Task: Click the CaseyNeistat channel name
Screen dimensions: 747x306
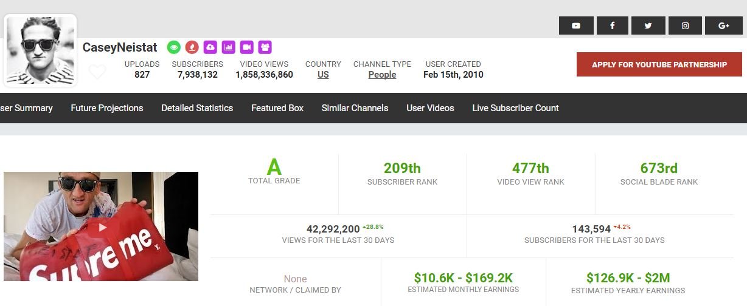Action: [120, 47]
